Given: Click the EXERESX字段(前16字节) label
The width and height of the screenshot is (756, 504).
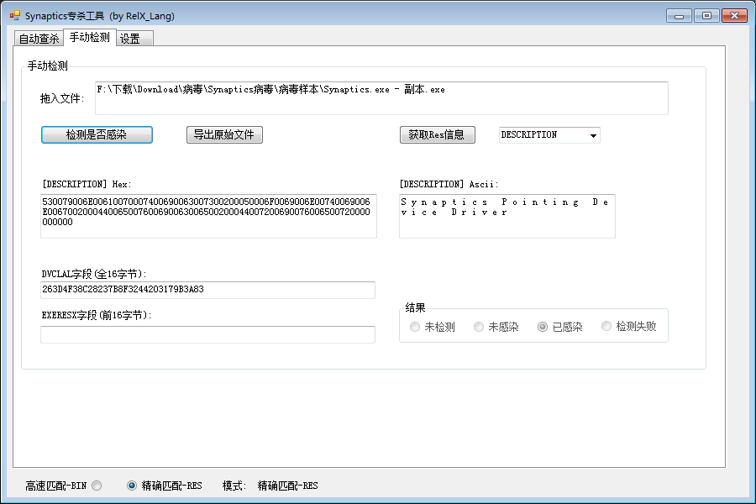Looking at the screenshot, I should point(97,316).
